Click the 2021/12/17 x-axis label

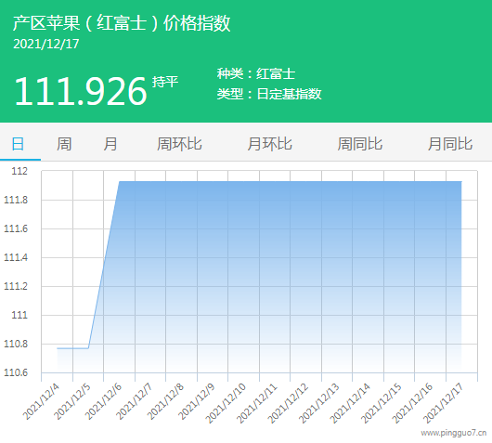[443, 404]
